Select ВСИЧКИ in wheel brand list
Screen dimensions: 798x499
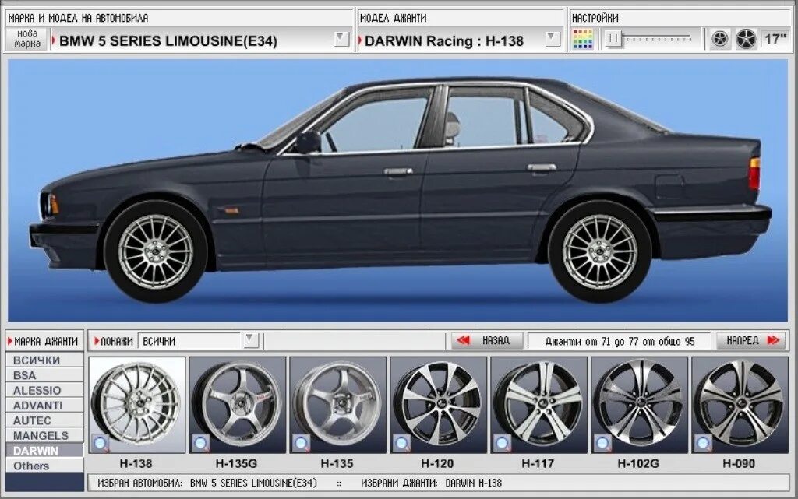[x=44, y=360]
